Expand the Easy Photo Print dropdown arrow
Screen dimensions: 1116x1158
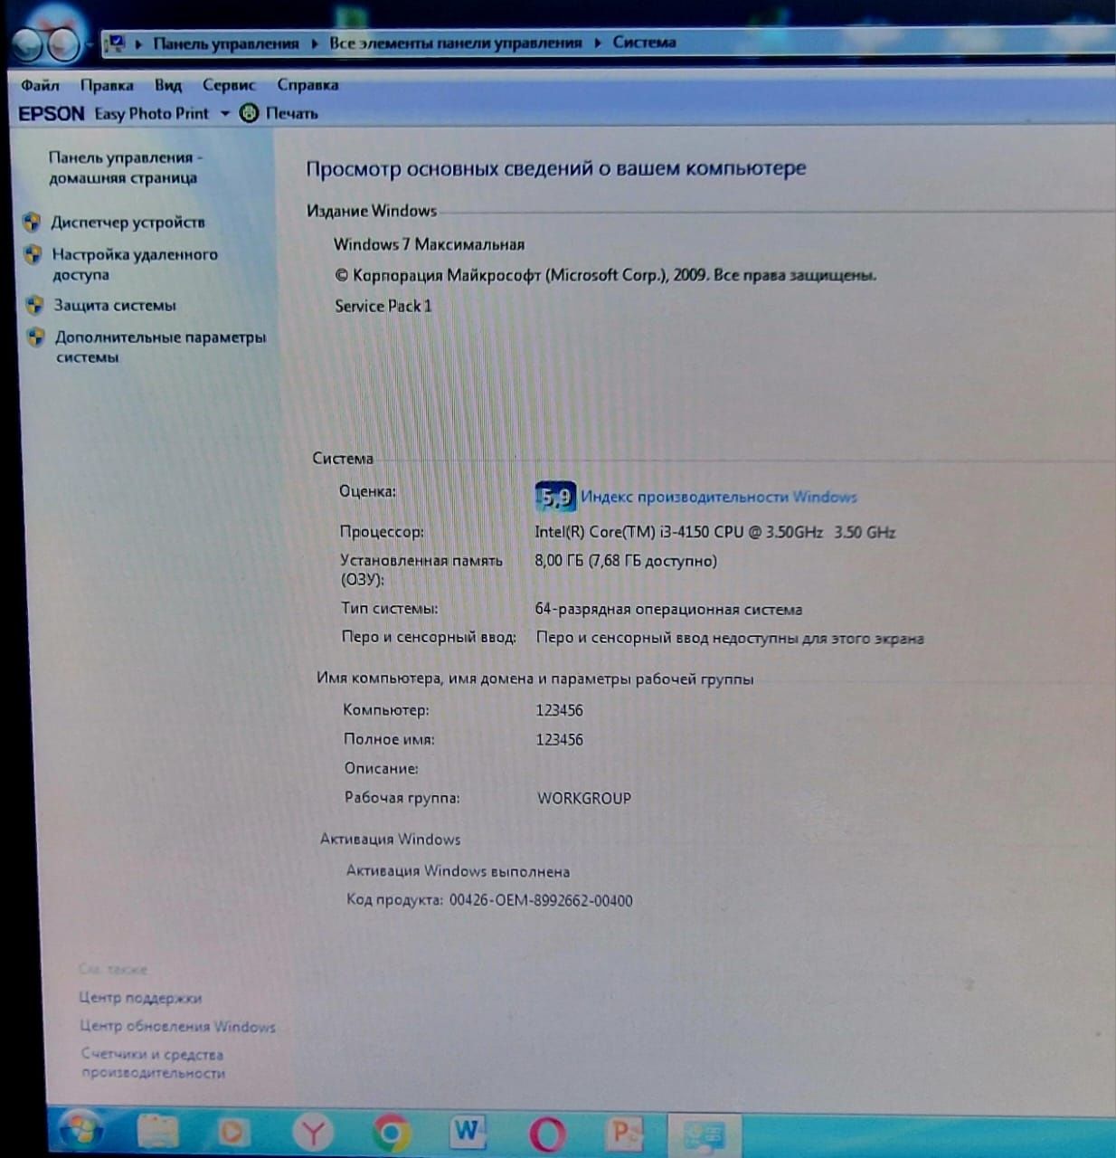[224, 114]
